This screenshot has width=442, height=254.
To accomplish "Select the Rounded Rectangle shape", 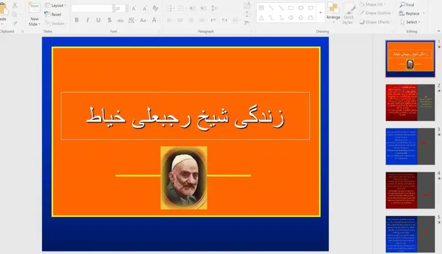I will [x=311, y=8].
